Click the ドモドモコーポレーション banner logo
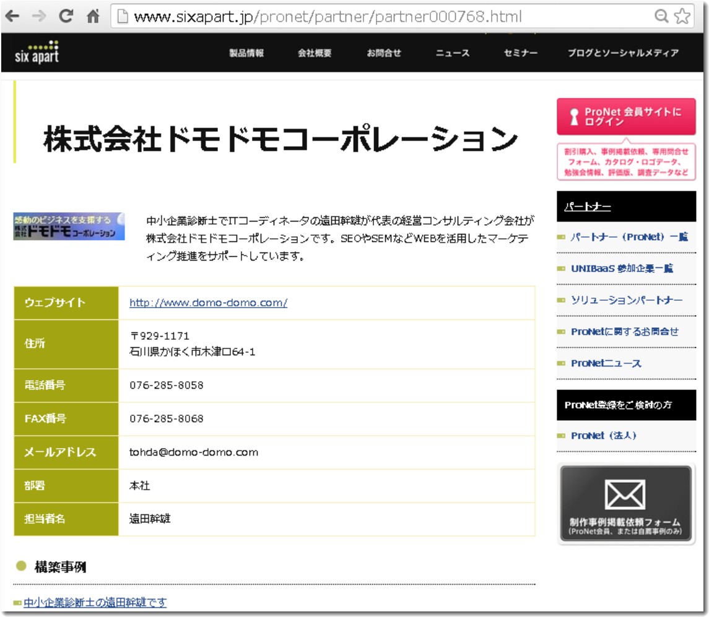The height and width of the screenshot is (617, 709). pyautogui.click(x=69, y=226)
